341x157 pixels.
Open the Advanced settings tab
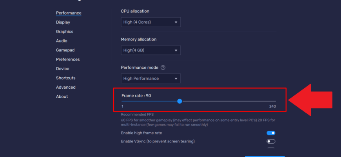(66, 87)
